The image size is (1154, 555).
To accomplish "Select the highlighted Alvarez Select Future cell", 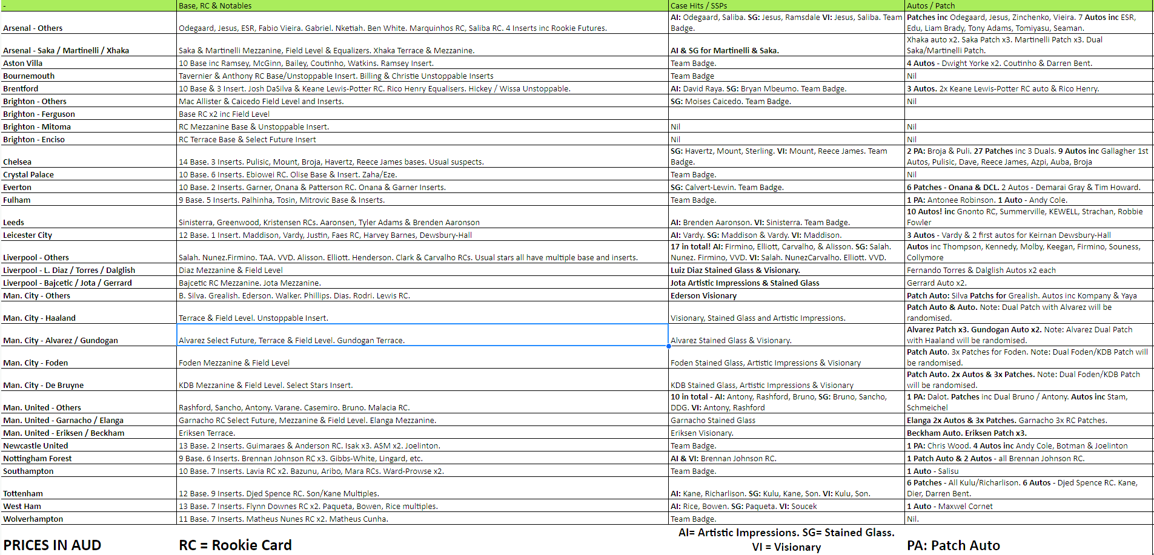I will pyautogui.click(x=422, y=335).
